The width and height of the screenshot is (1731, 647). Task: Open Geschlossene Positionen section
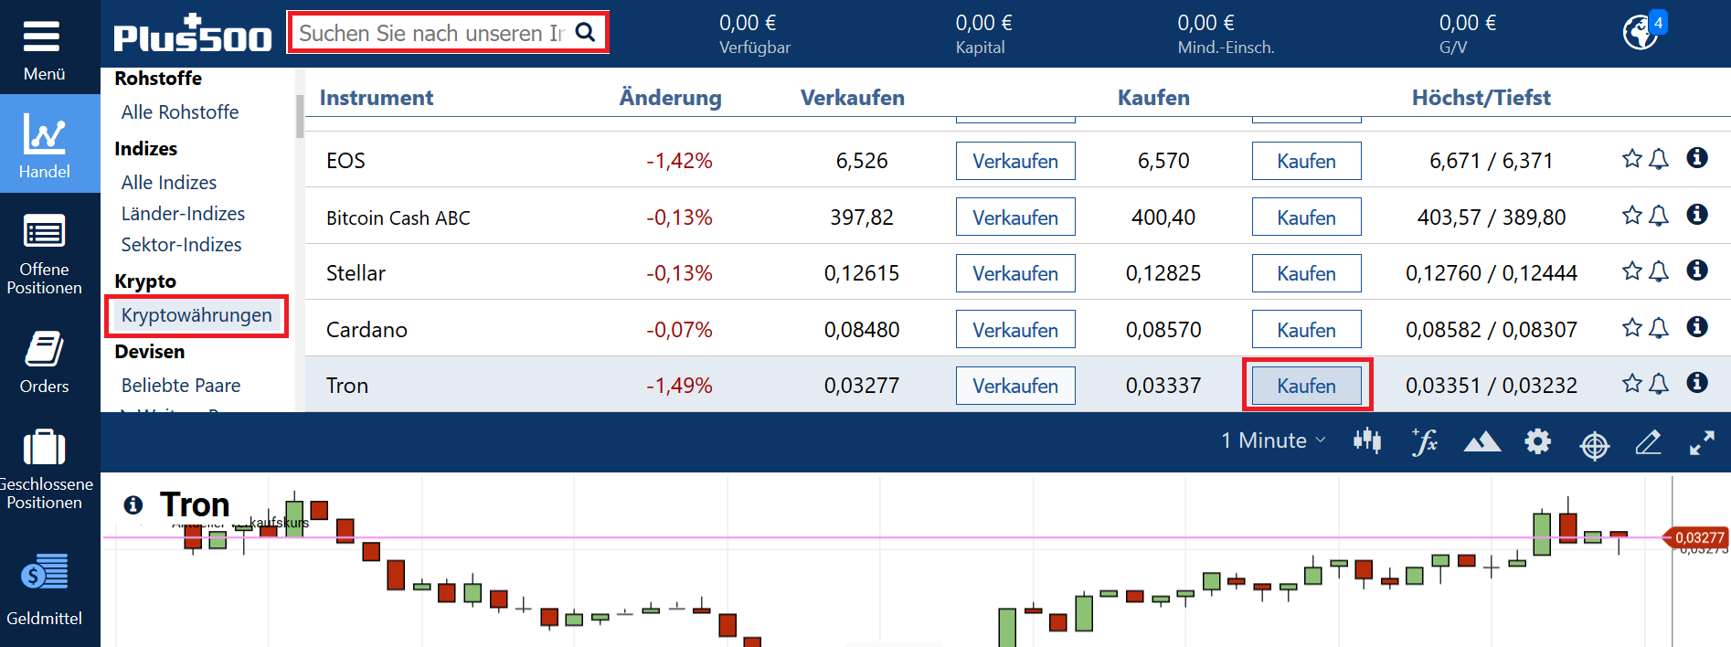[x=44, y=471]
